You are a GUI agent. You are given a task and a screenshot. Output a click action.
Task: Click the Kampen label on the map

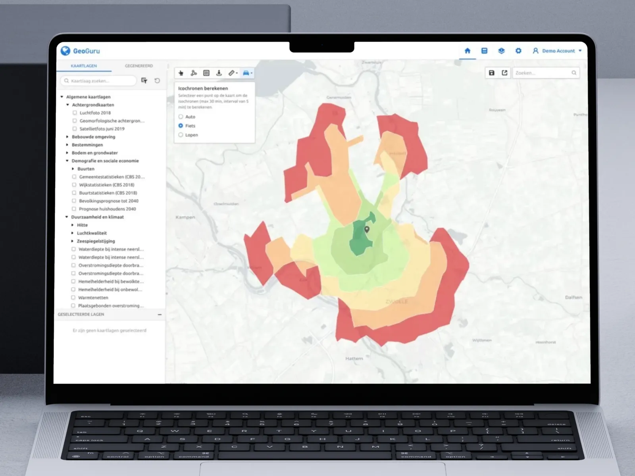pyautogui.click(x=185, y=217)
